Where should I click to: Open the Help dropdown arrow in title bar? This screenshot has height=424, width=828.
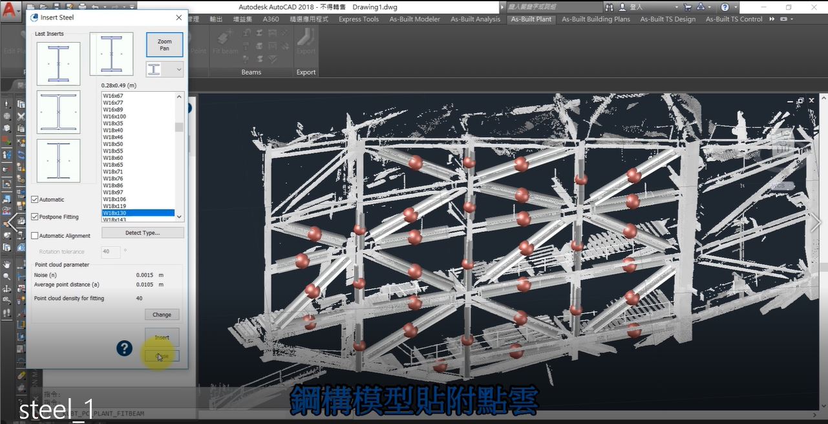pos(736,7)
